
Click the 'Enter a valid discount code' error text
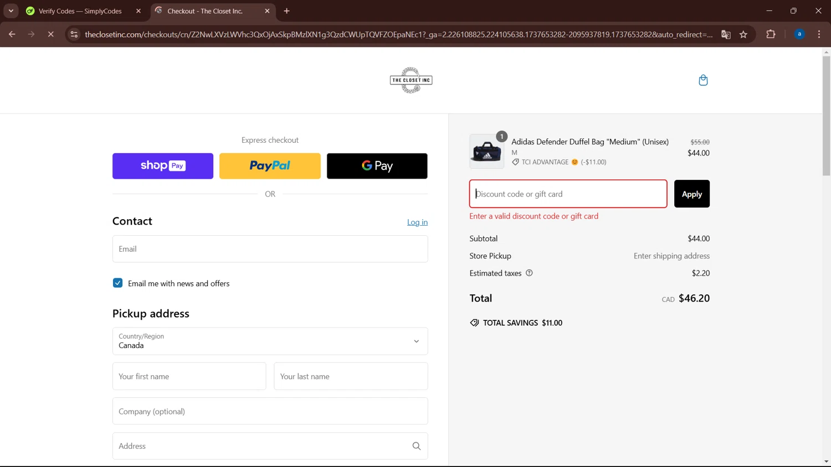coord(534,216)
